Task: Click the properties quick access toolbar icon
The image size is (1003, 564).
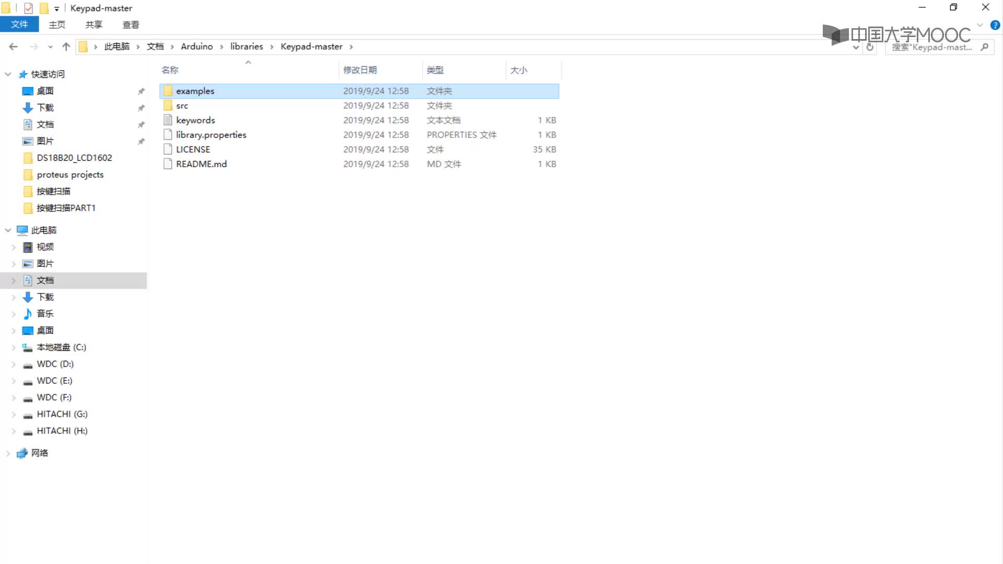Action: 29,8
